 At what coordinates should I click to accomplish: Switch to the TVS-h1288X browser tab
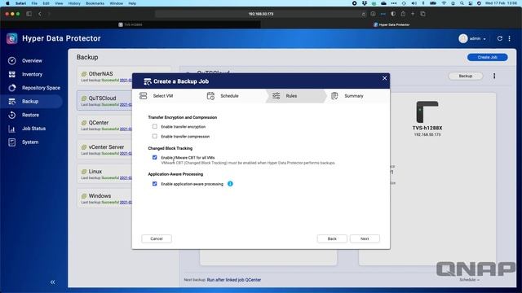[130, 24]
